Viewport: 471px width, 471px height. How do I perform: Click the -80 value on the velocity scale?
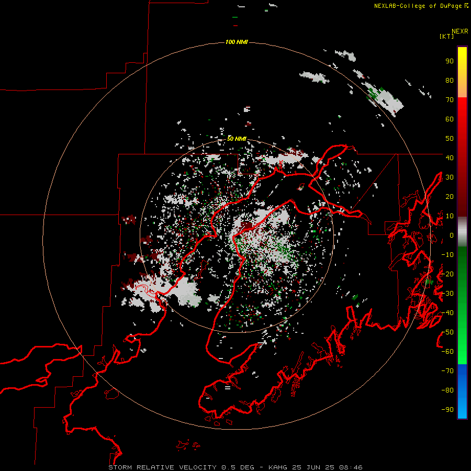(x=447, y=390)
